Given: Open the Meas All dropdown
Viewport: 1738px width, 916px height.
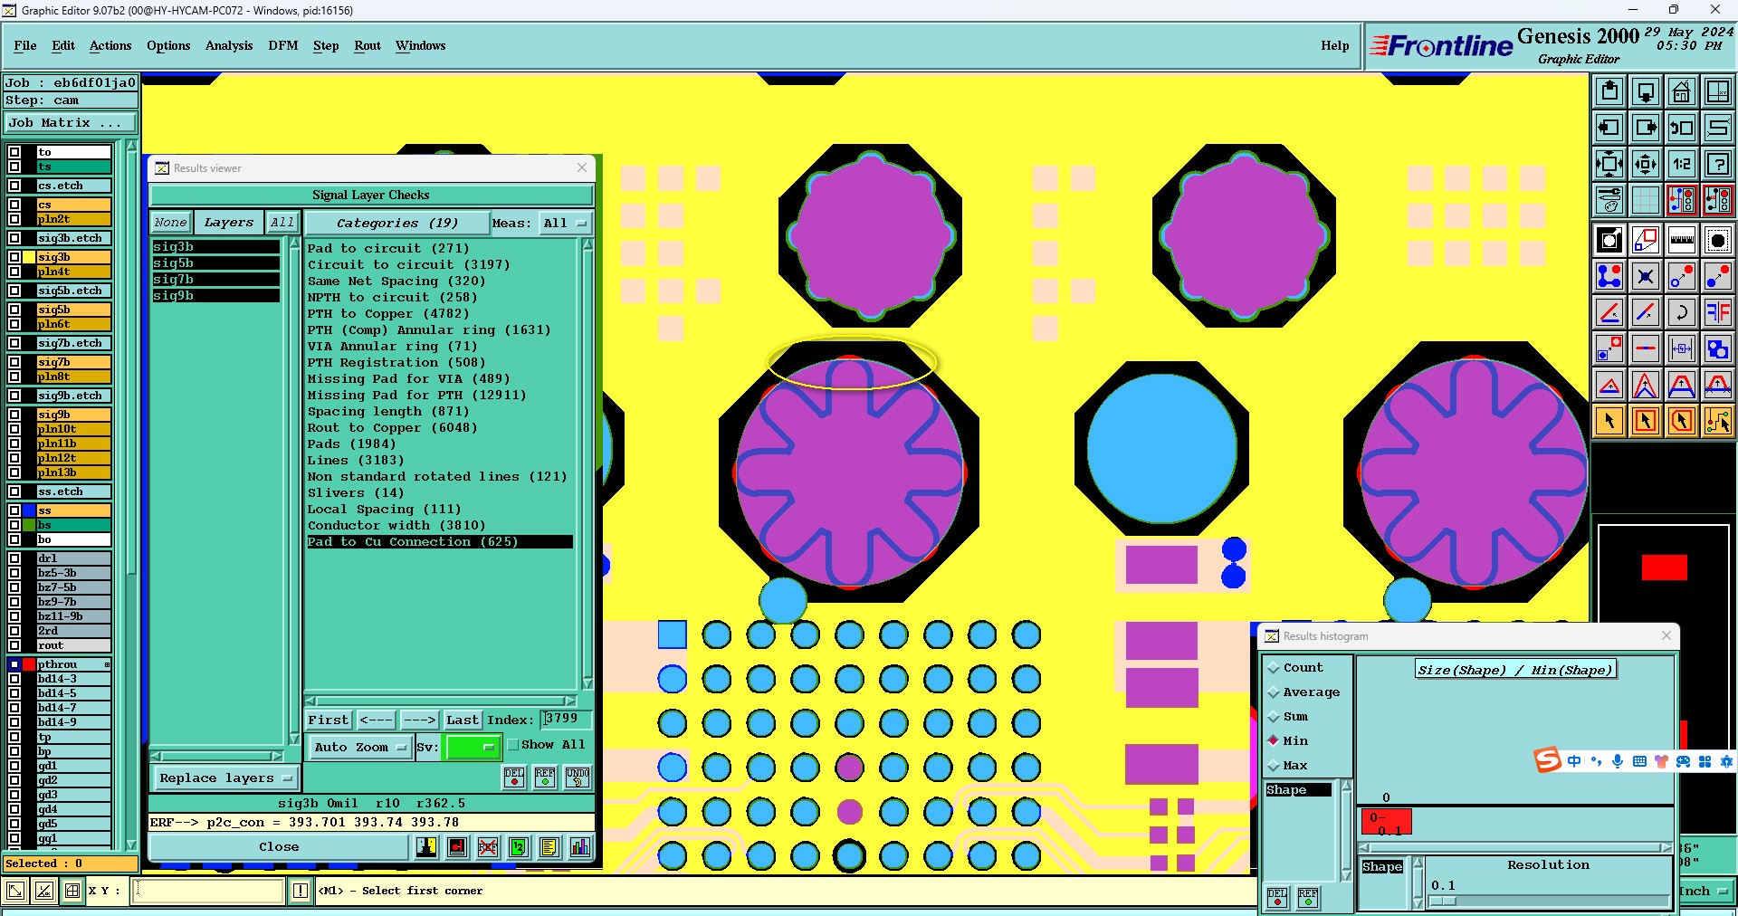Looking at the screenshot, I should pyautogui.click(x=566, y=223).
